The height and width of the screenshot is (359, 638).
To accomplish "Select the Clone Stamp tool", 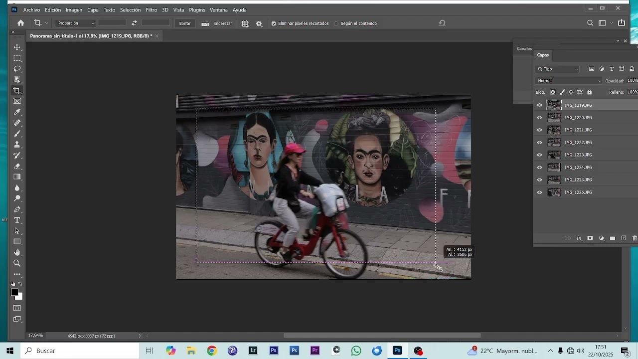I will pyautogui.click(x=17, y=145).
